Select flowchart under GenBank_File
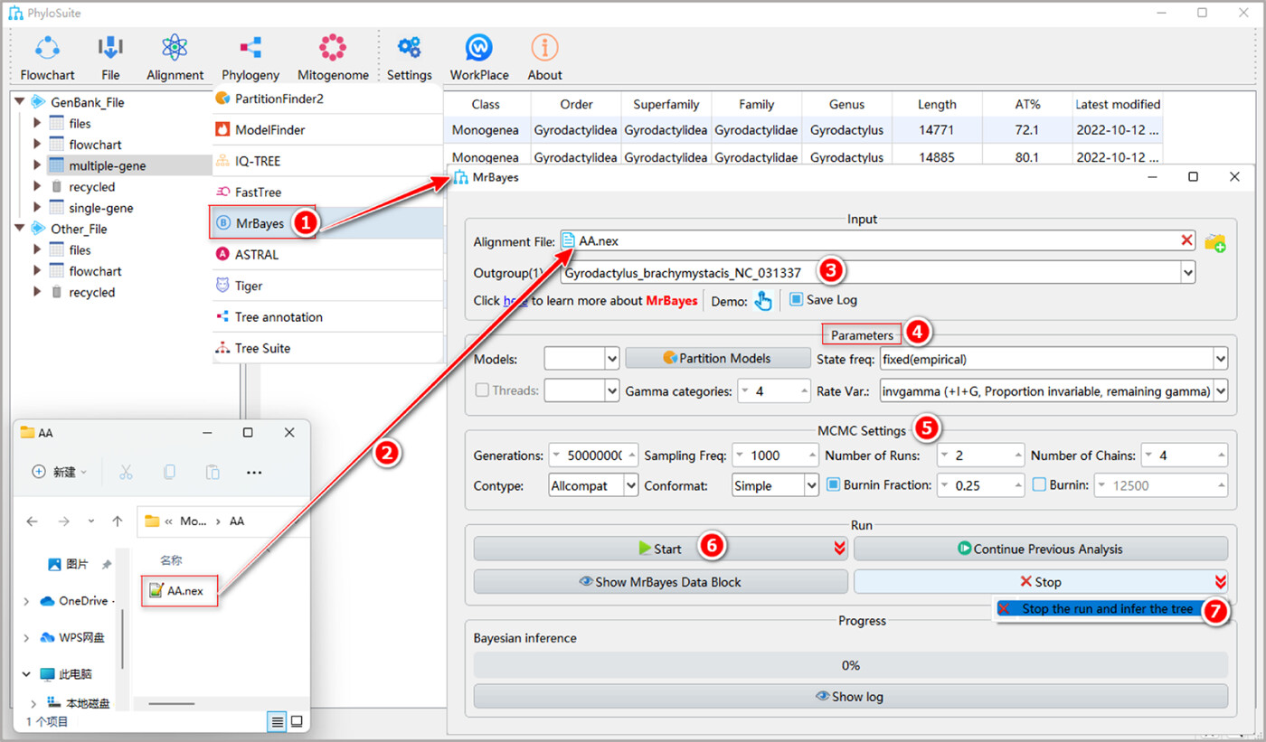This screenshot has height=742, width=1266. click(x=95, y=145)
